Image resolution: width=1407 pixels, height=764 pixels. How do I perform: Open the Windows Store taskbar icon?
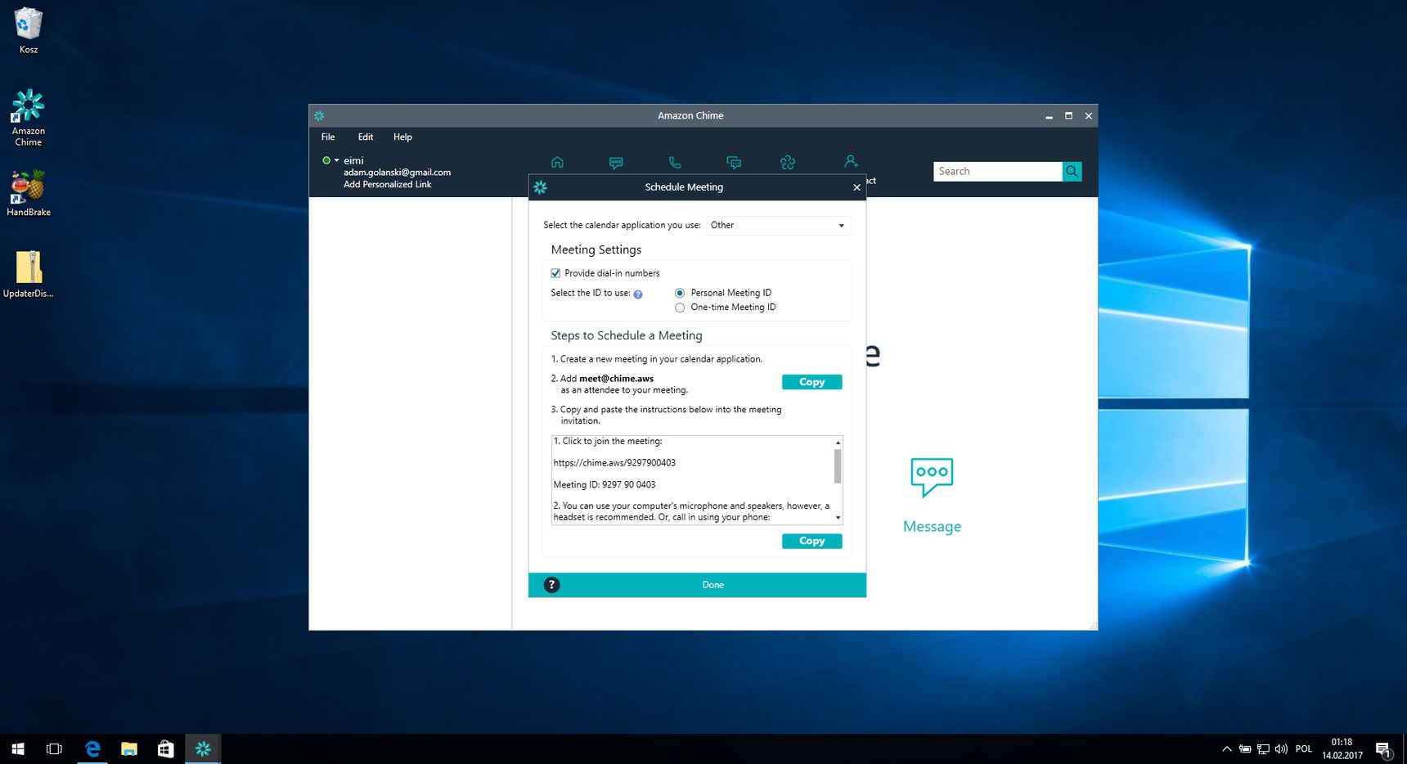[166, 748]
